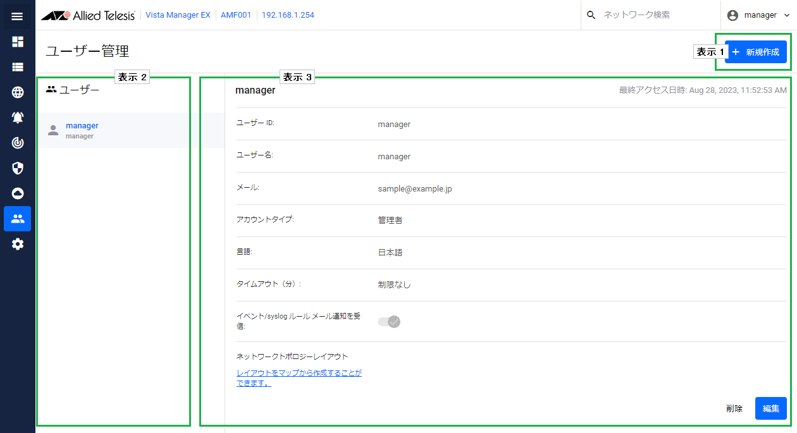Click the AMF001 header link

(236, 15)
